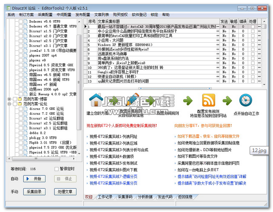Image resolution: width=273 pixels, height=212 pixels.
Task: Click the 采集目录 button
Action: click(x=34, y=191)
